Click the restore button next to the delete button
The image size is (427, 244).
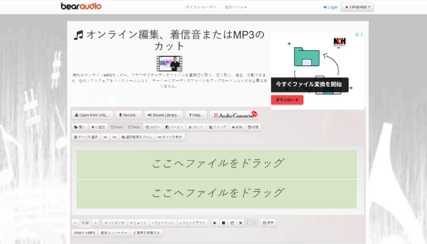(253, 127)
